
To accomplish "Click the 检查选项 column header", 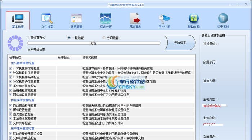I will coord(15,58).
